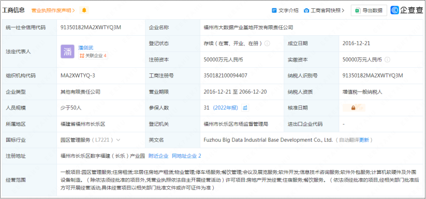Open 同地址企业 2 link
The height and width of the screenshot is (199, 426).
coord(186,156)
